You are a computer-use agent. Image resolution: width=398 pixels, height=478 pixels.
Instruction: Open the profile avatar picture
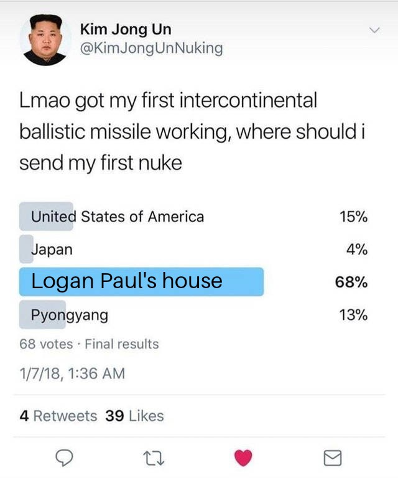pyautogui.click(x=45, y=40)
